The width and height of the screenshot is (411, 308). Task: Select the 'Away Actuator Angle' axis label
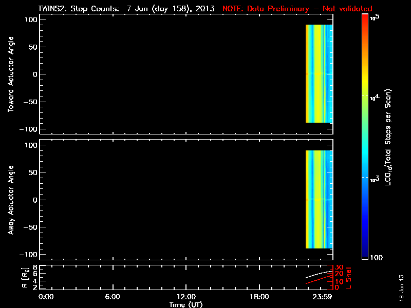coord(10,200)
